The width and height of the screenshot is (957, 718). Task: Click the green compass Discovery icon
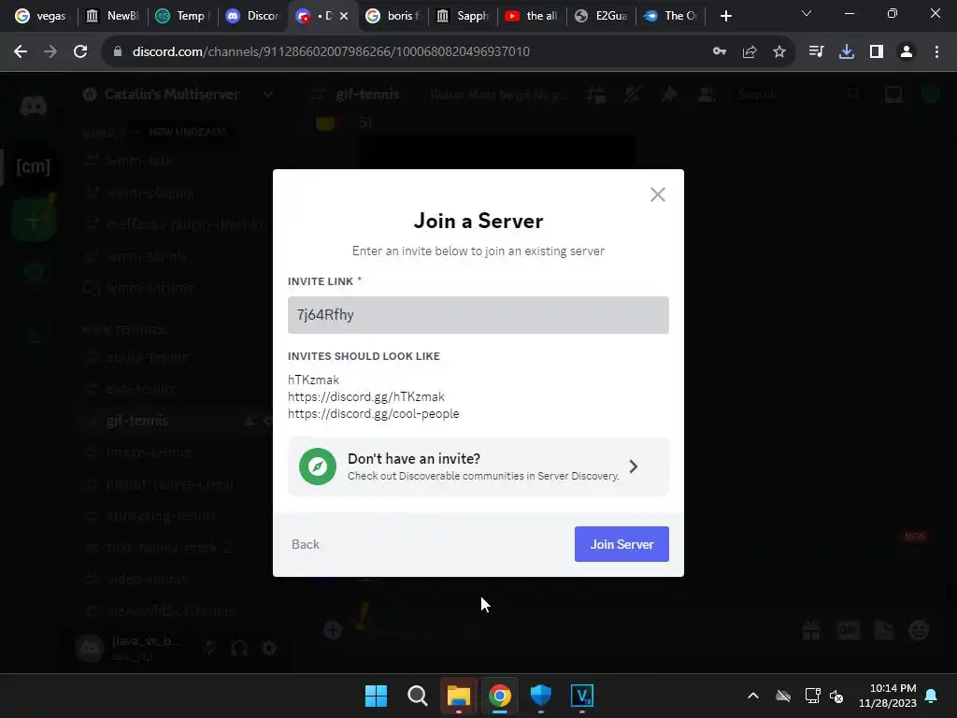[x=318, y=467]
